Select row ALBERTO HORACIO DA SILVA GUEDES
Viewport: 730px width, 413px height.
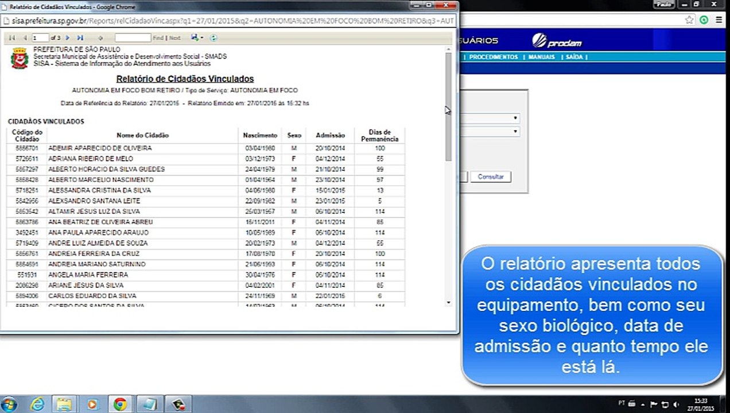(x=206, y=169)
